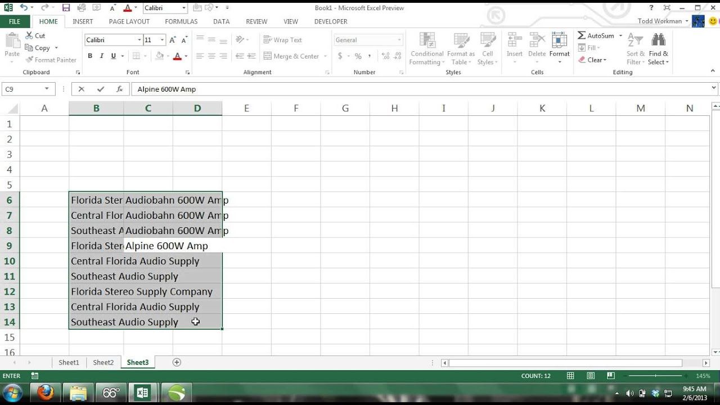Click the Name Box showing C9
This screenshot has height=405, width=720.
(22, 89)
